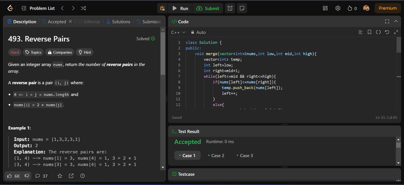The image size is (404, 185).
Task: Format the code icon
Action: point(361,32)
